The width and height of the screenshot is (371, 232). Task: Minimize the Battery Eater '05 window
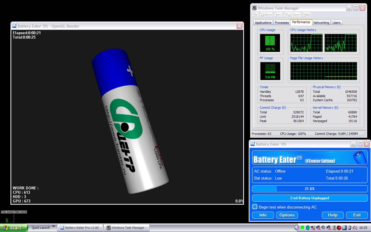click(353, 144)
